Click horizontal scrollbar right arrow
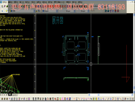Viewport: 135px width, 102px height. point(132,95)
